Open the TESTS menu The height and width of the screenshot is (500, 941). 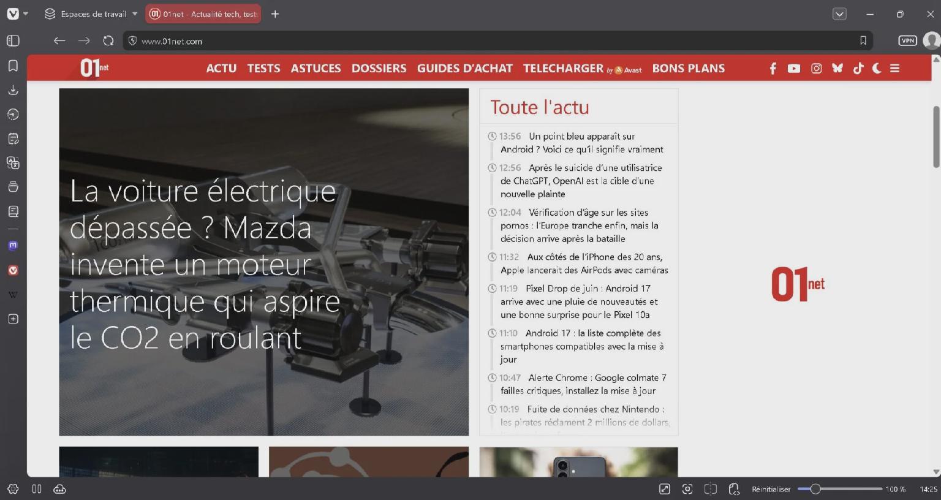tap(264, 69)
